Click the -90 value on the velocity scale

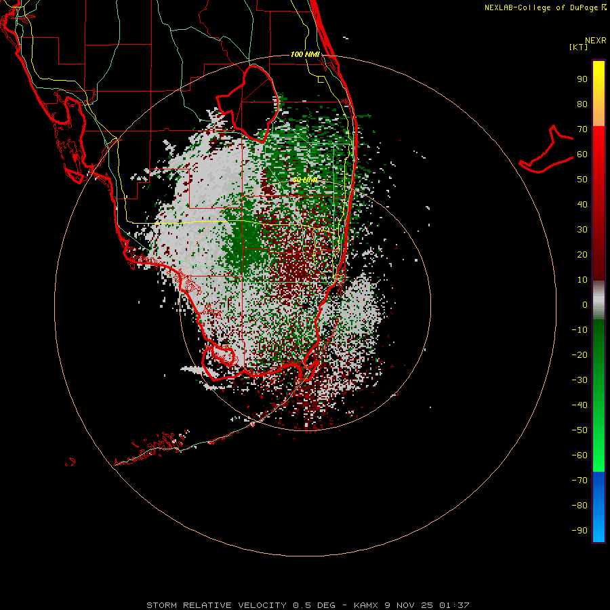tap(579, 531)
